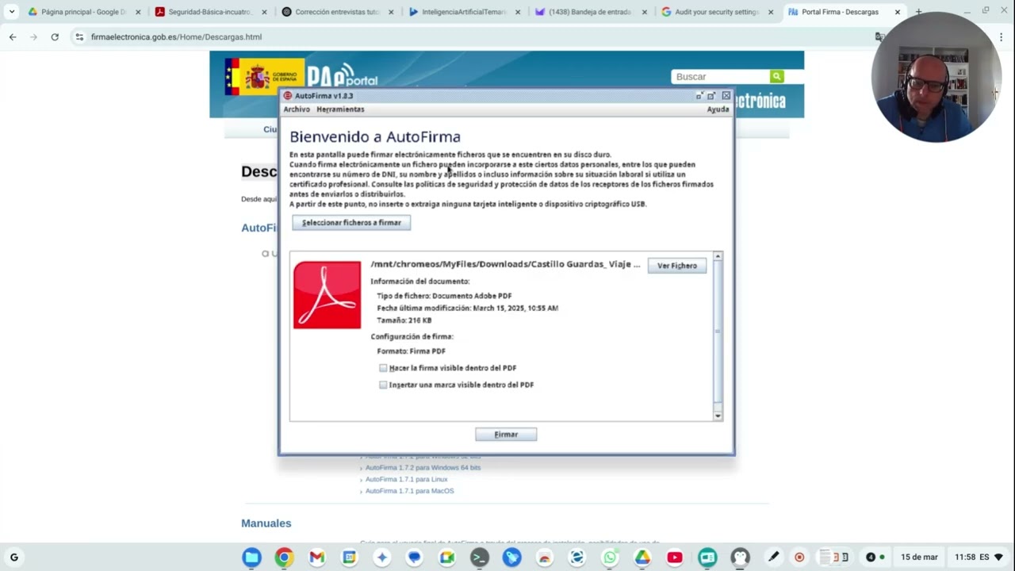The image size is (1015, 571).
Task: Launch Chrome from the shelf
Action: tap(284, 558)
